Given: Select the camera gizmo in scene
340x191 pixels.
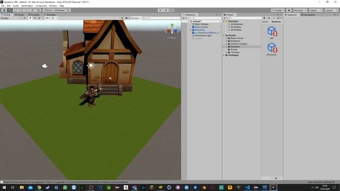Looking at the screenshot, I should (x=45, y=66).
